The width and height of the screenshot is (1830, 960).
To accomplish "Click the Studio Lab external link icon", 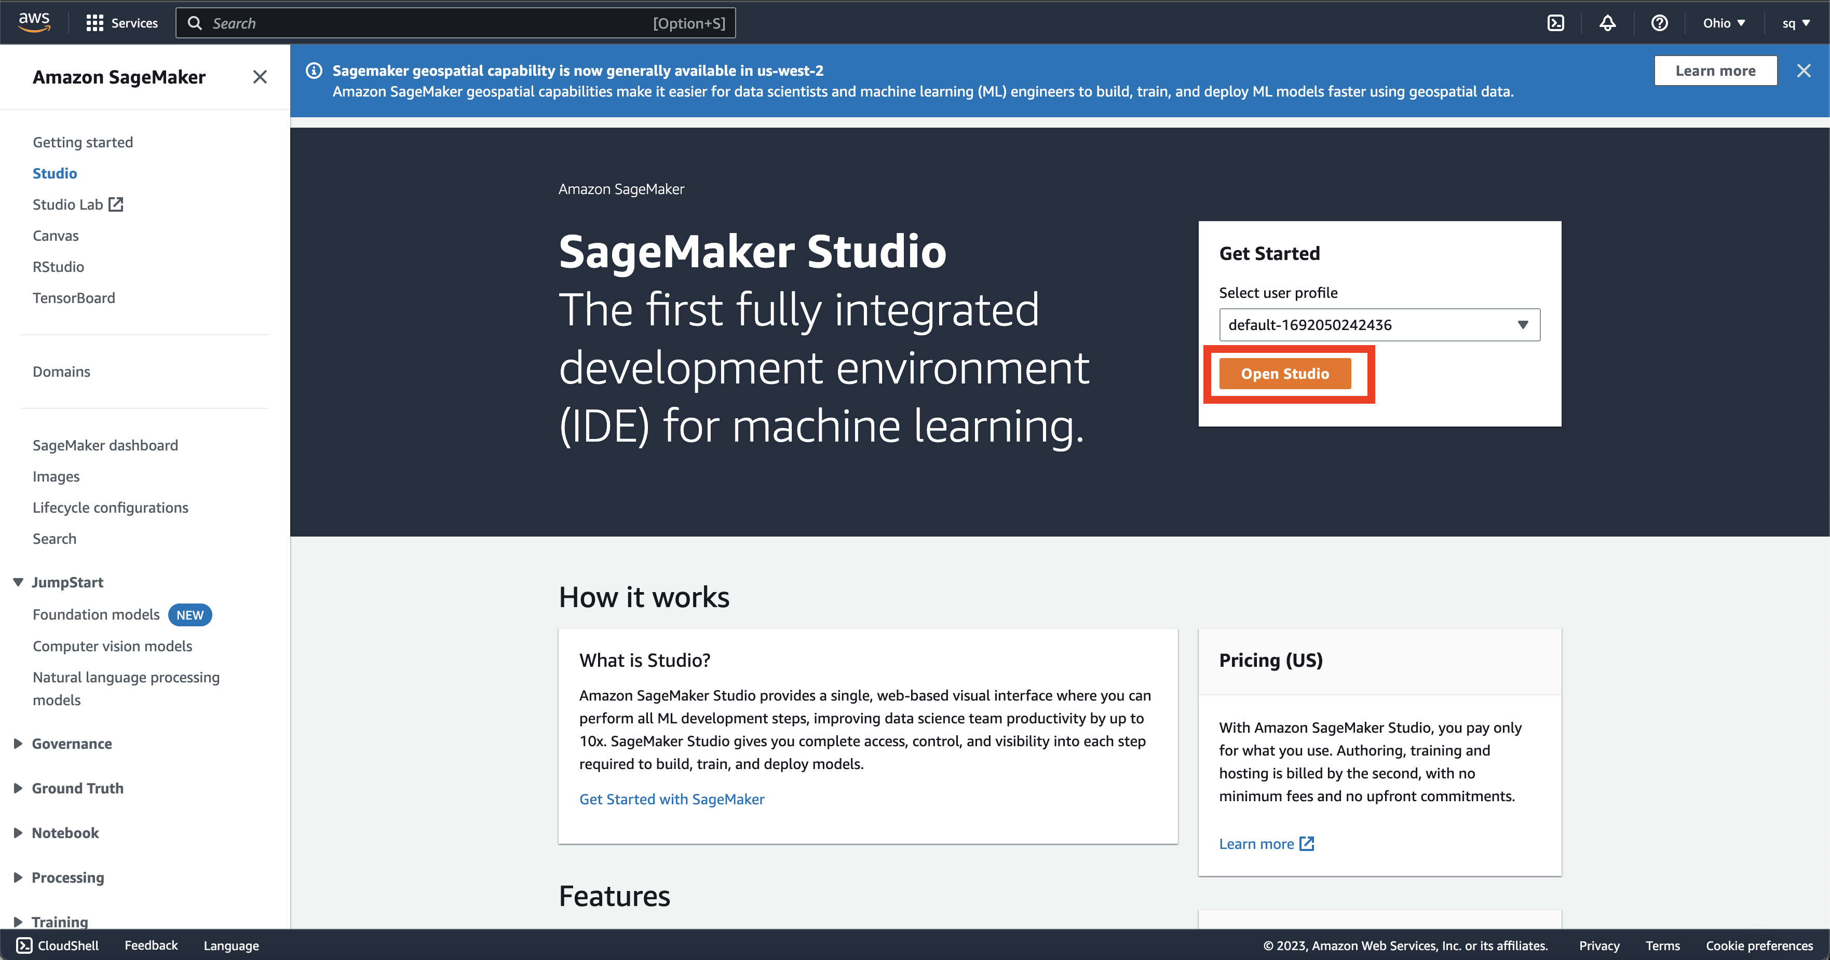I will tap(116, 204).
